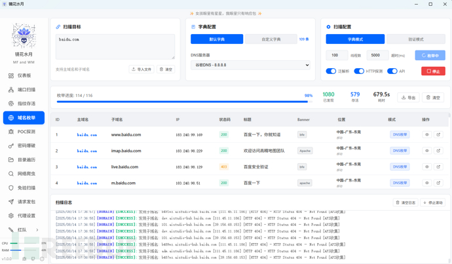Click the scan target box containing baidu.com
This screenshot has width=452, height=264.
(x=115, y=47)
